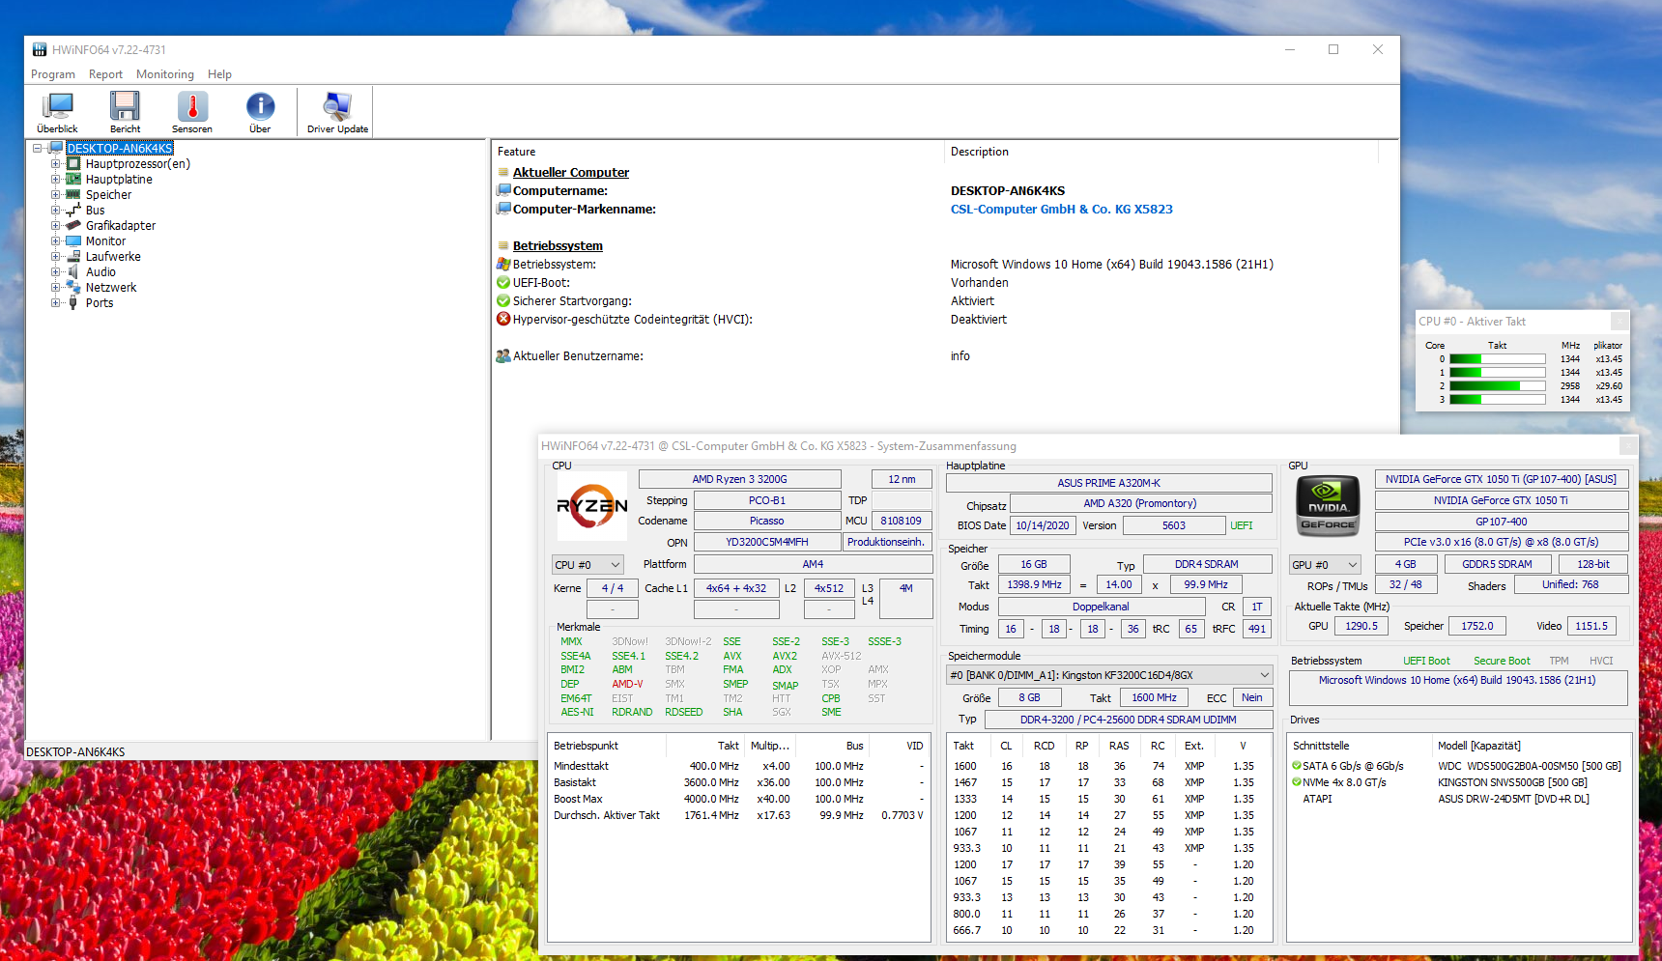
Task: Click the 'Mindesttakt' row label
Action: [581, 766]
